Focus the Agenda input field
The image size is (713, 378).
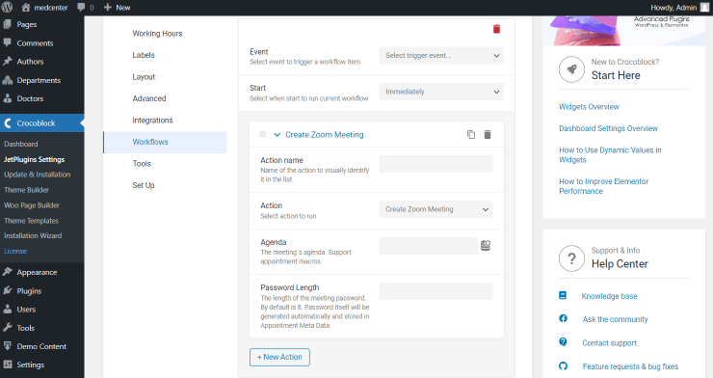pos(429,246)
